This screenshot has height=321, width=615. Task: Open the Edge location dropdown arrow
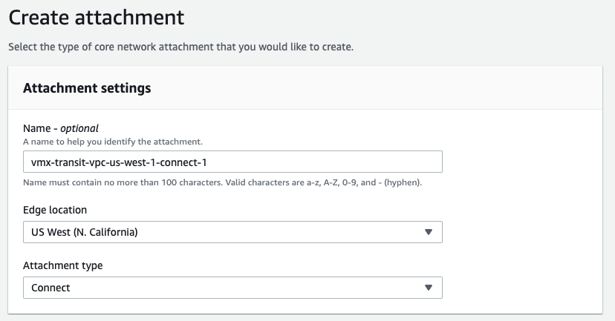point(429,232)
